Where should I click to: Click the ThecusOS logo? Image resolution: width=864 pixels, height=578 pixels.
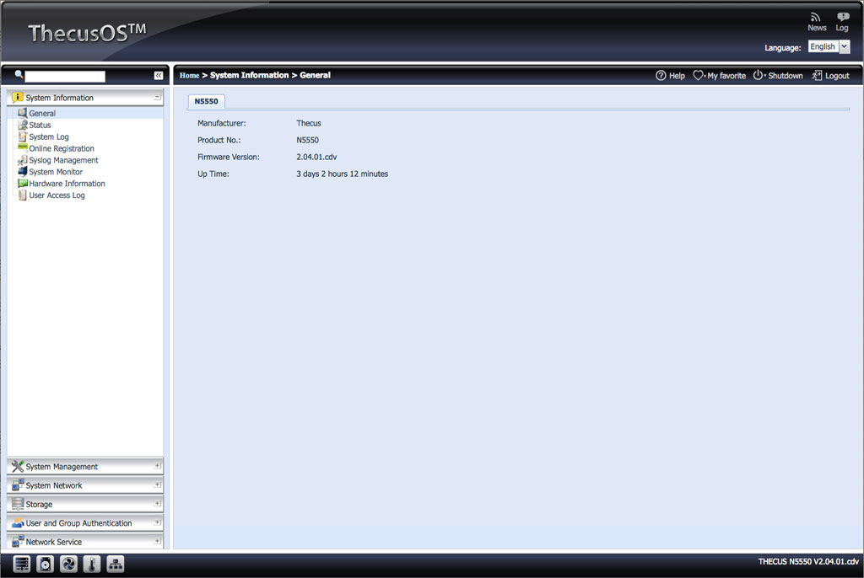[x=87, y=33]
